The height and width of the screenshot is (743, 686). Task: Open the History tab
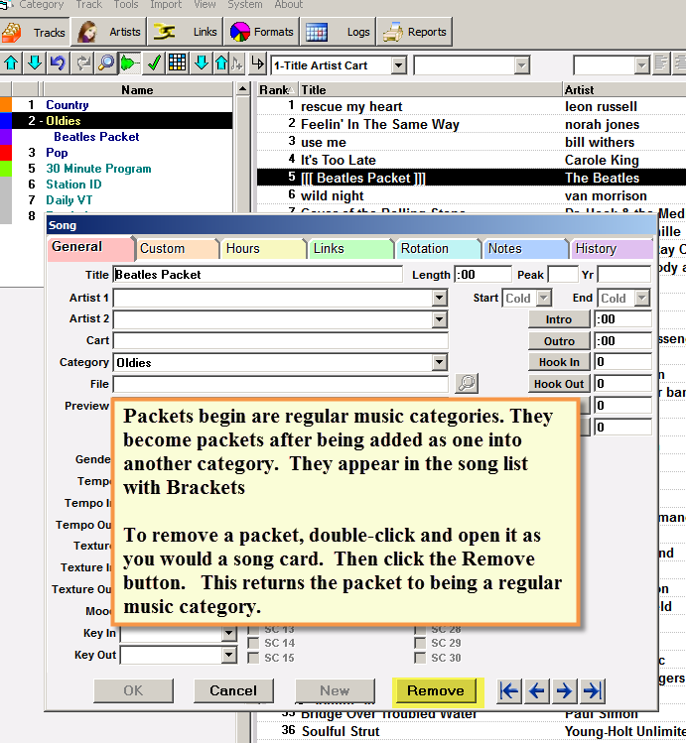tap(613, 248)
